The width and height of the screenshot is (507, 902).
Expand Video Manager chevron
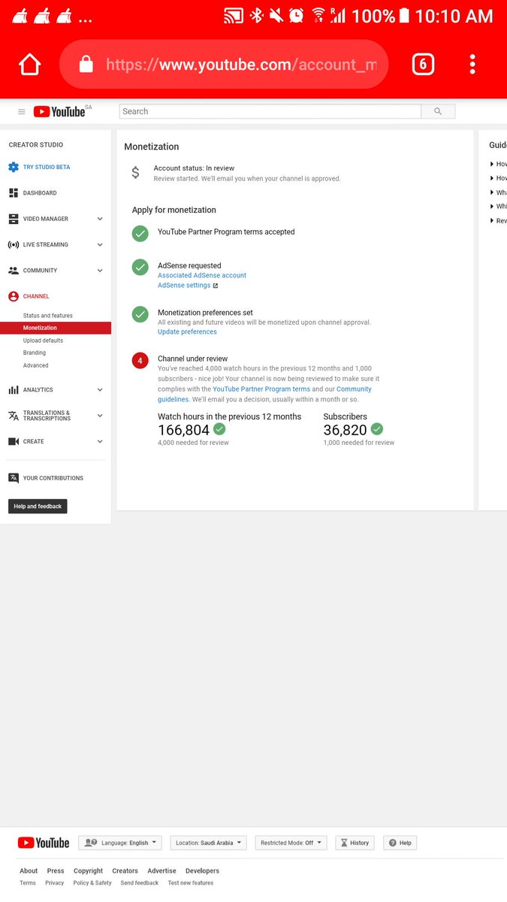[x=100, y=219]
